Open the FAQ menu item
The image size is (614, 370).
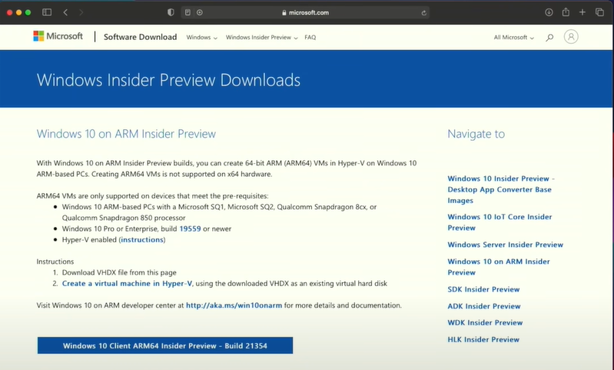[310, 37]
